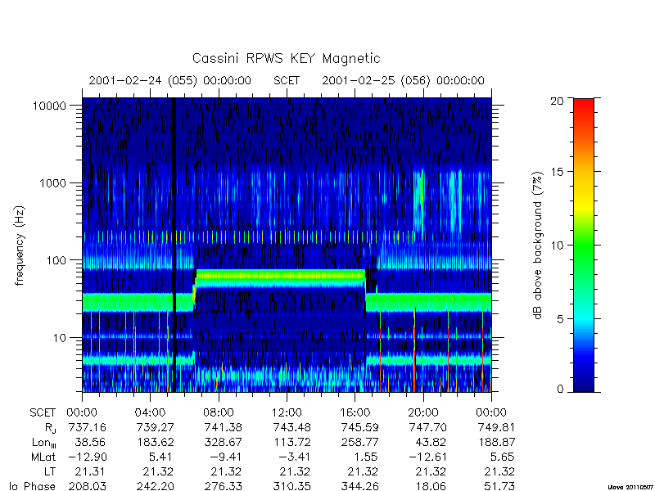Click the 10 label on the colorbar scale
Image resolution: width=655 pixels, height=491 pixels.
click(x=557, y=245)
